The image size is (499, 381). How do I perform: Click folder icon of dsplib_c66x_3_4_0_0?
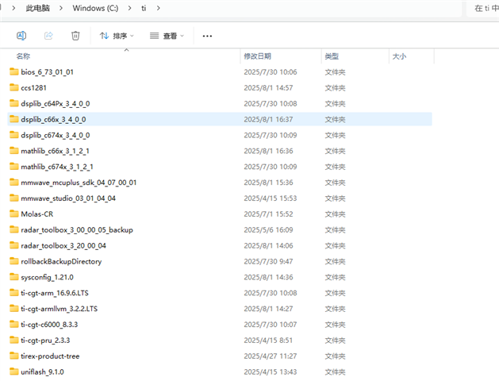point(14,119)
